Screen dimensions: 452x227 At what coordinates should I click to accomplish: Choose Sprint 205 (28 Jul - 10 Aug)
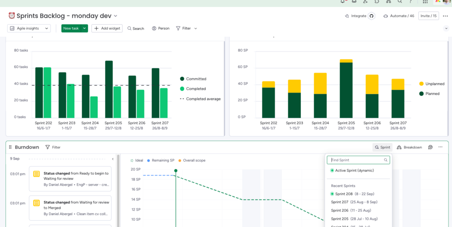[x=354, y=219]
